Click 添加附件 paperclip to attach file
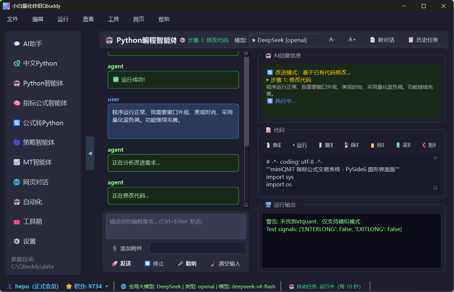Viewport: 454px width, 292px height. click(x=127, y=248)
